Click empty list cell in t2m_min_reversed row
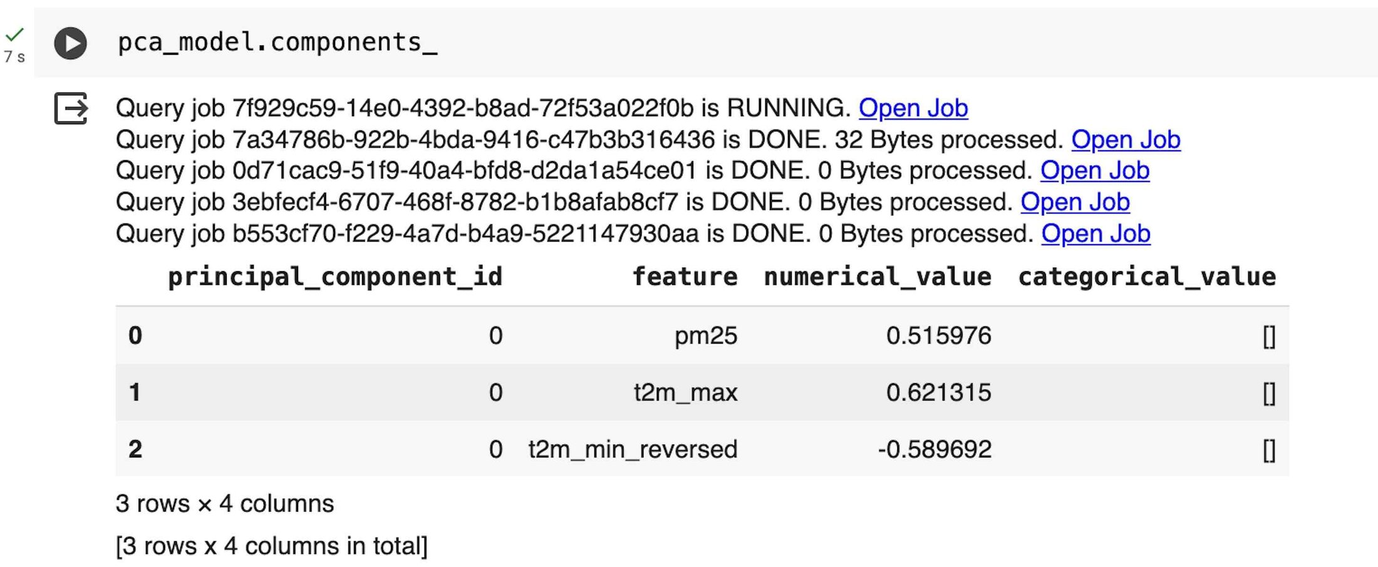The height and width of the screenshot is (567, 1378). tap(1269, 450)
